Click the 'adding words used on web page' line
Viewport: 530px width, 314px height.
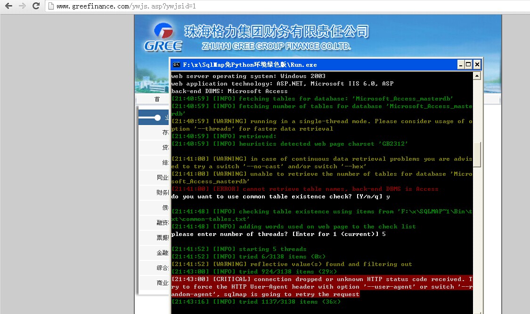click(x=294, y=227)
